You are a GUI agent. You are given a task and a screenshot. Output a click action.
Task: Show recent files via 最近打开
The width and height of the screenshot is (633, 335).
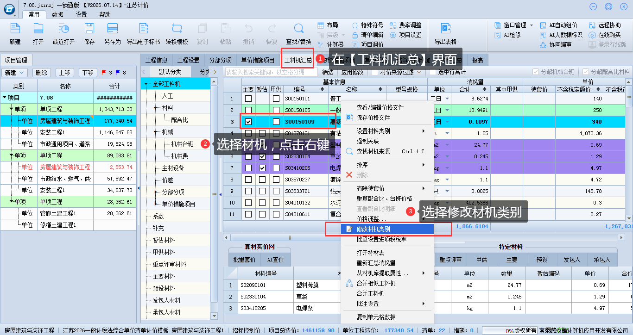point(63,29)
